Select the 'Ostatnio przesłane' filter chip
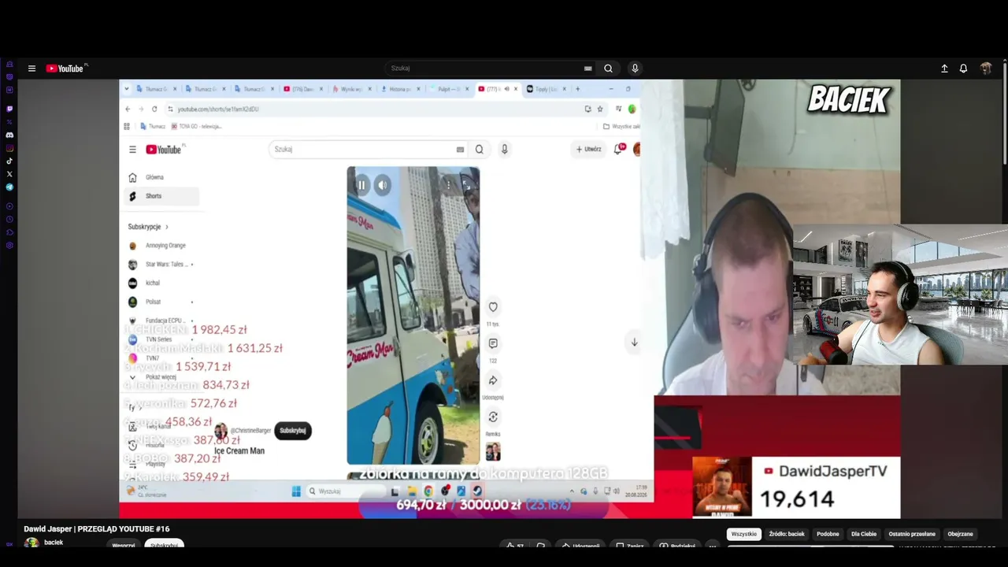Screen dimensions: 1008x567 pos(912,534)
